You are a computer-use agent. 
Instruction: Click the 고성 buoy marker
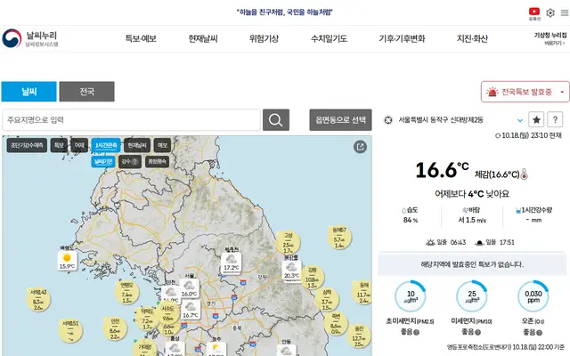289,243
